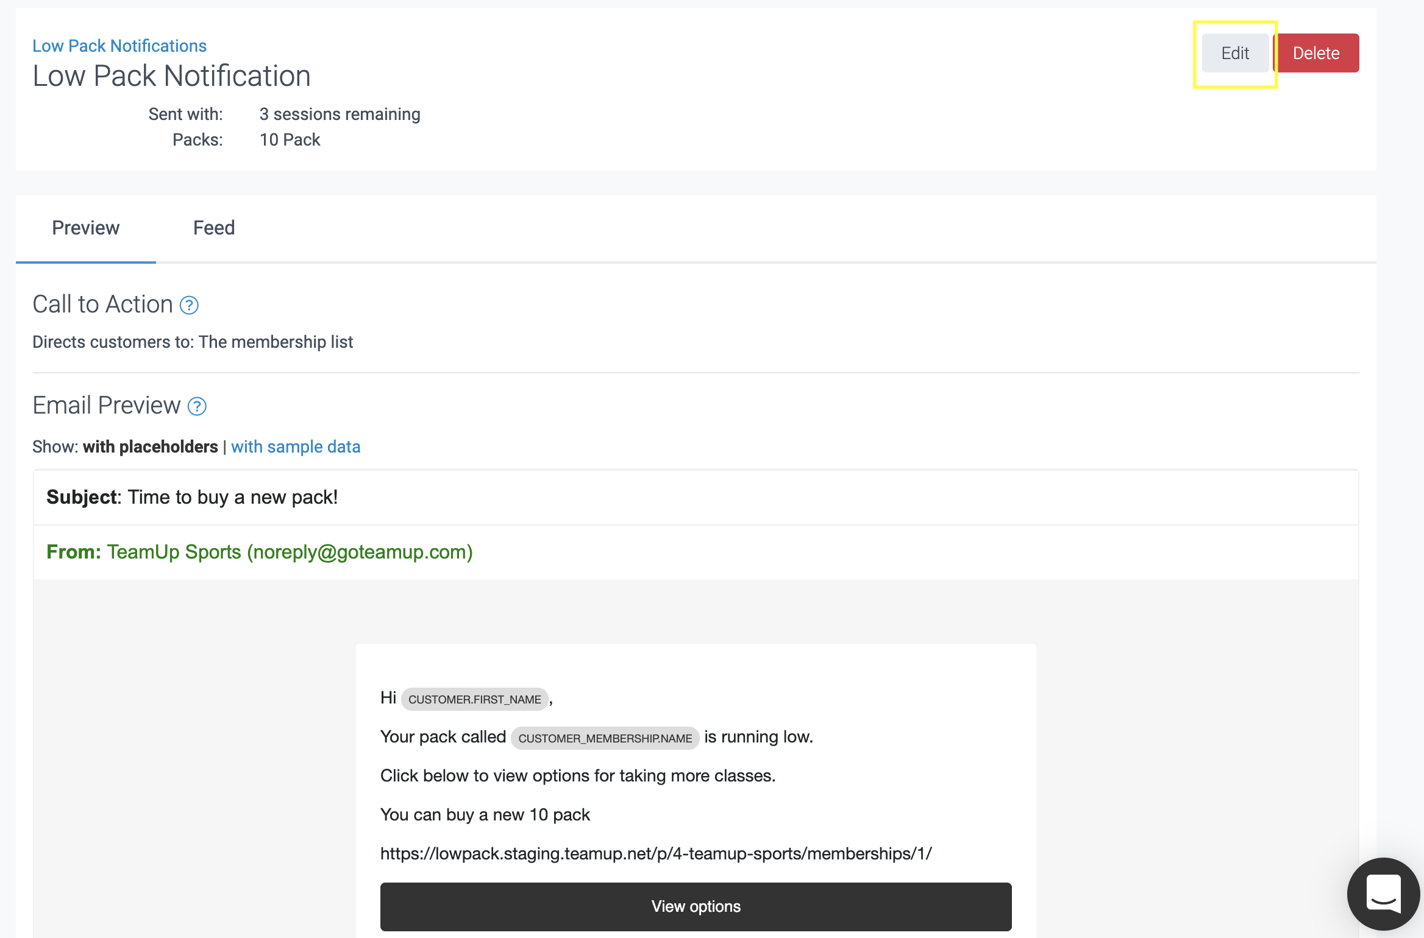
Task: Click the CUSTOMER_MEMBERSHIP.NAME placeholder tag
Action: click(605, 738)
